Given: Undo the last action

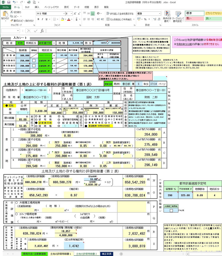Looking at the screenshot, I should [x=14, y=2].
